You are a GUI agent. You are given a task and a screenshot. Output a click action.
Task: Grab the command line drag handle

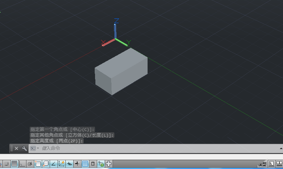click(11, 148)
